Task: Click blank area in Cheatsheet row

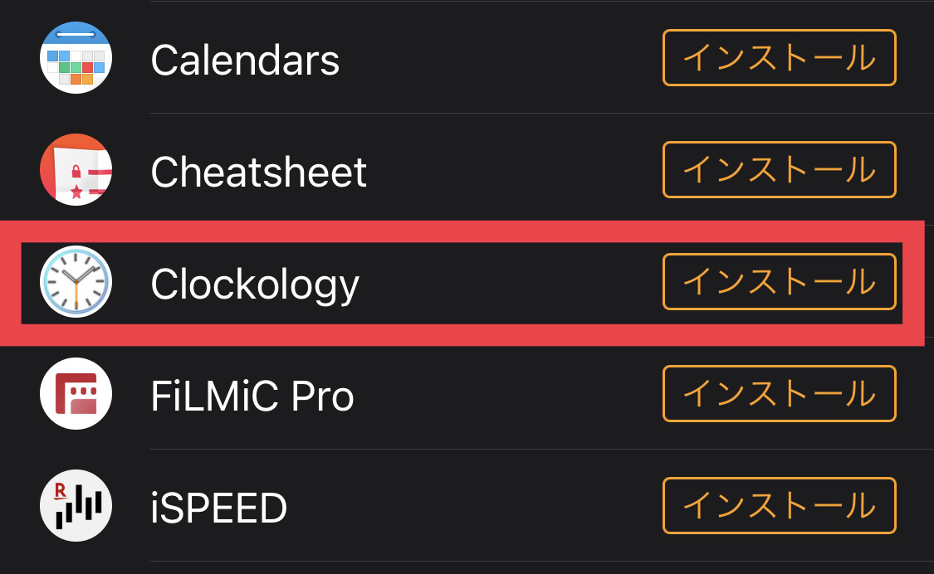Action: pyautogui.click(x=515, y=172)
